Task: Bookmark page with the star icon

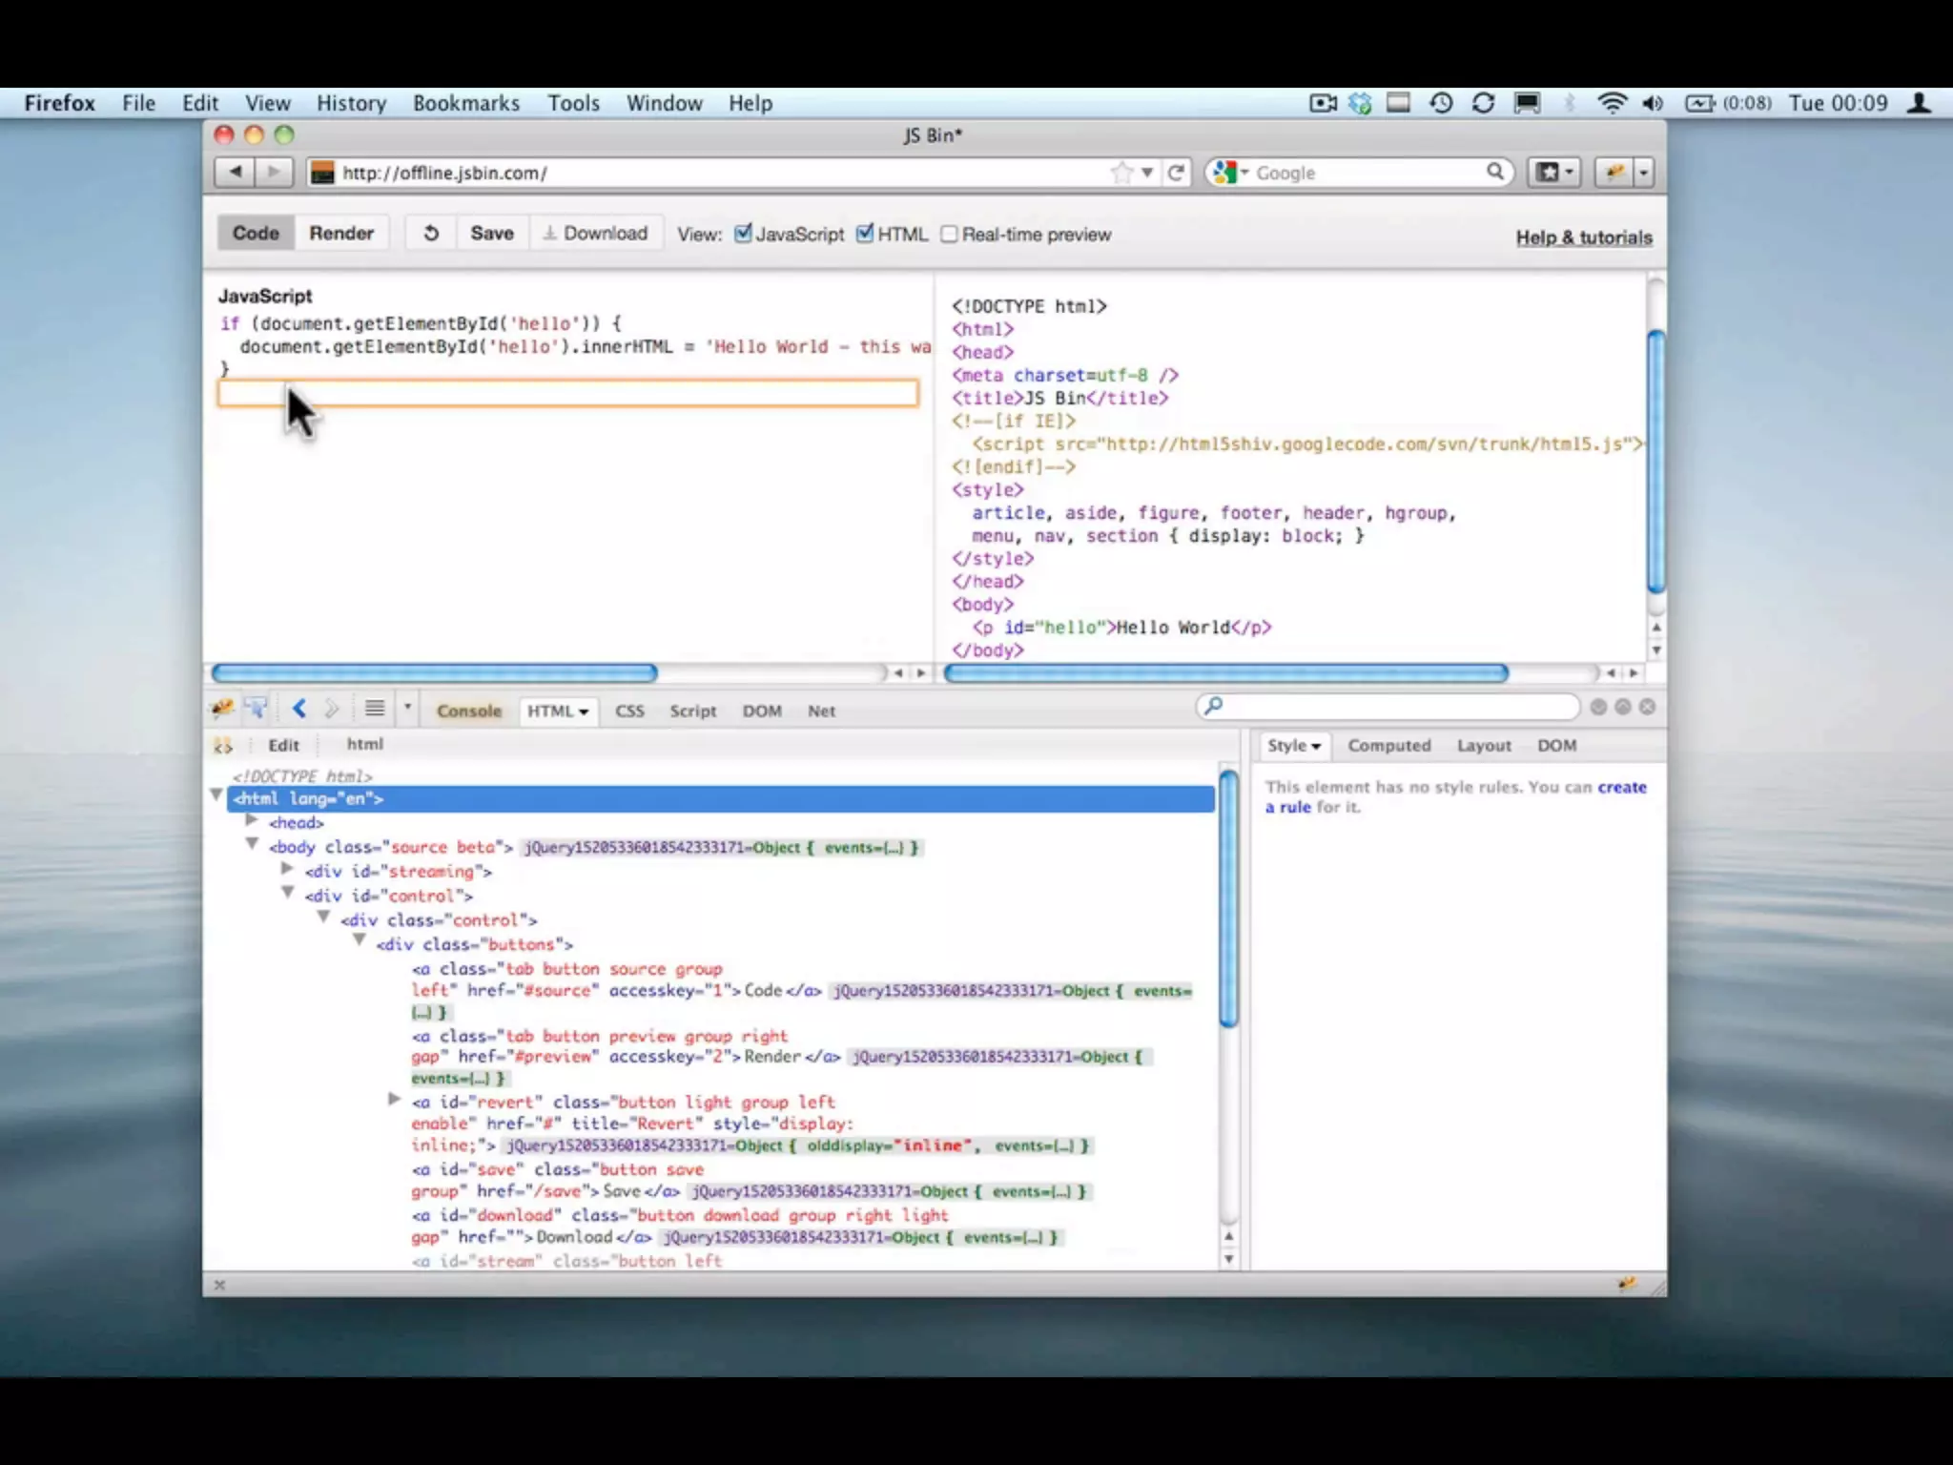Action: [1122, 173]
